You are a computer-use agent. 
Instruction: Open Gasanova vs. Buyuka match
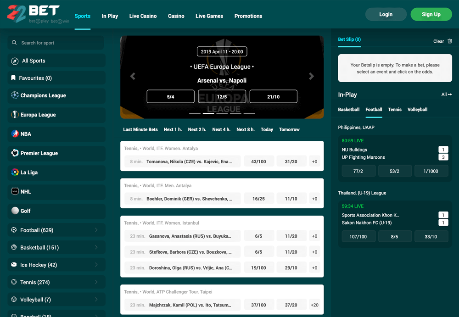coord(182,236)
